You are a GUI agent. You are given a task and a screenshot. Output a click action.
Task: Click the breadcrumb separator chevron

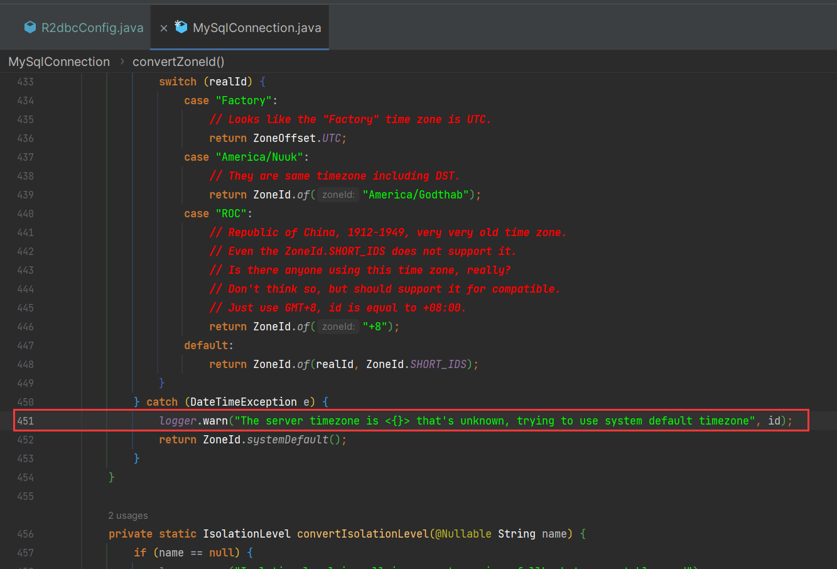(x=122, y=62)
